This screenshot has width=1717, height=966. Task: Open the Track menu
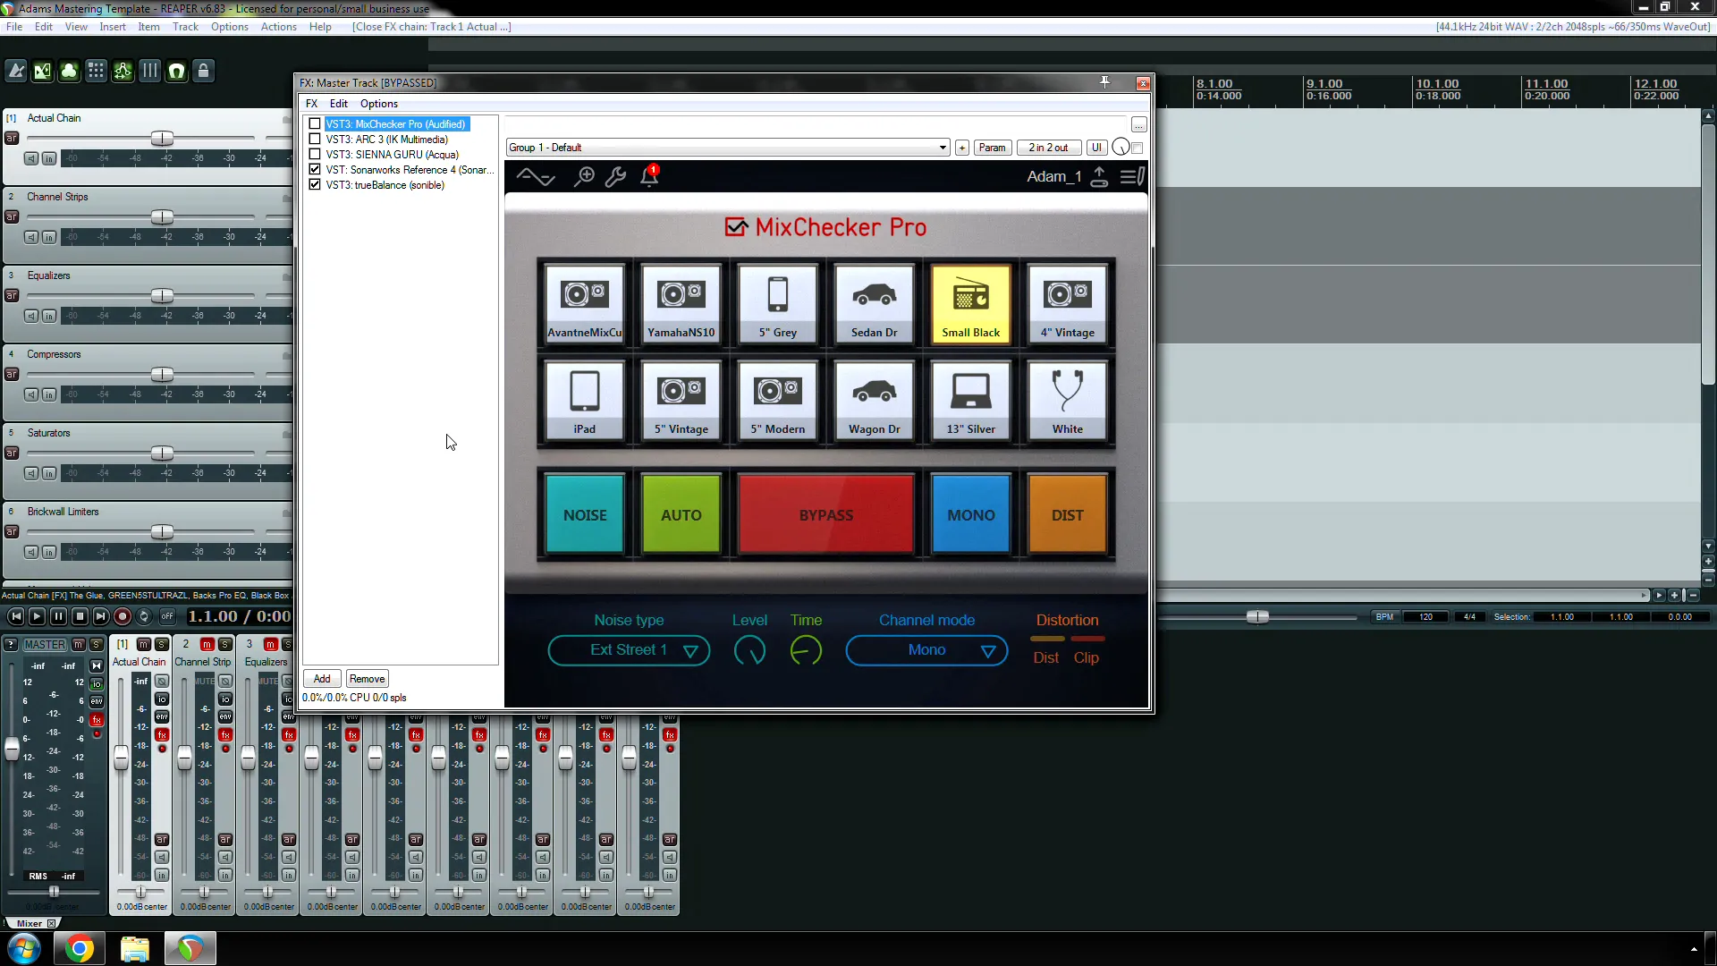185,27
